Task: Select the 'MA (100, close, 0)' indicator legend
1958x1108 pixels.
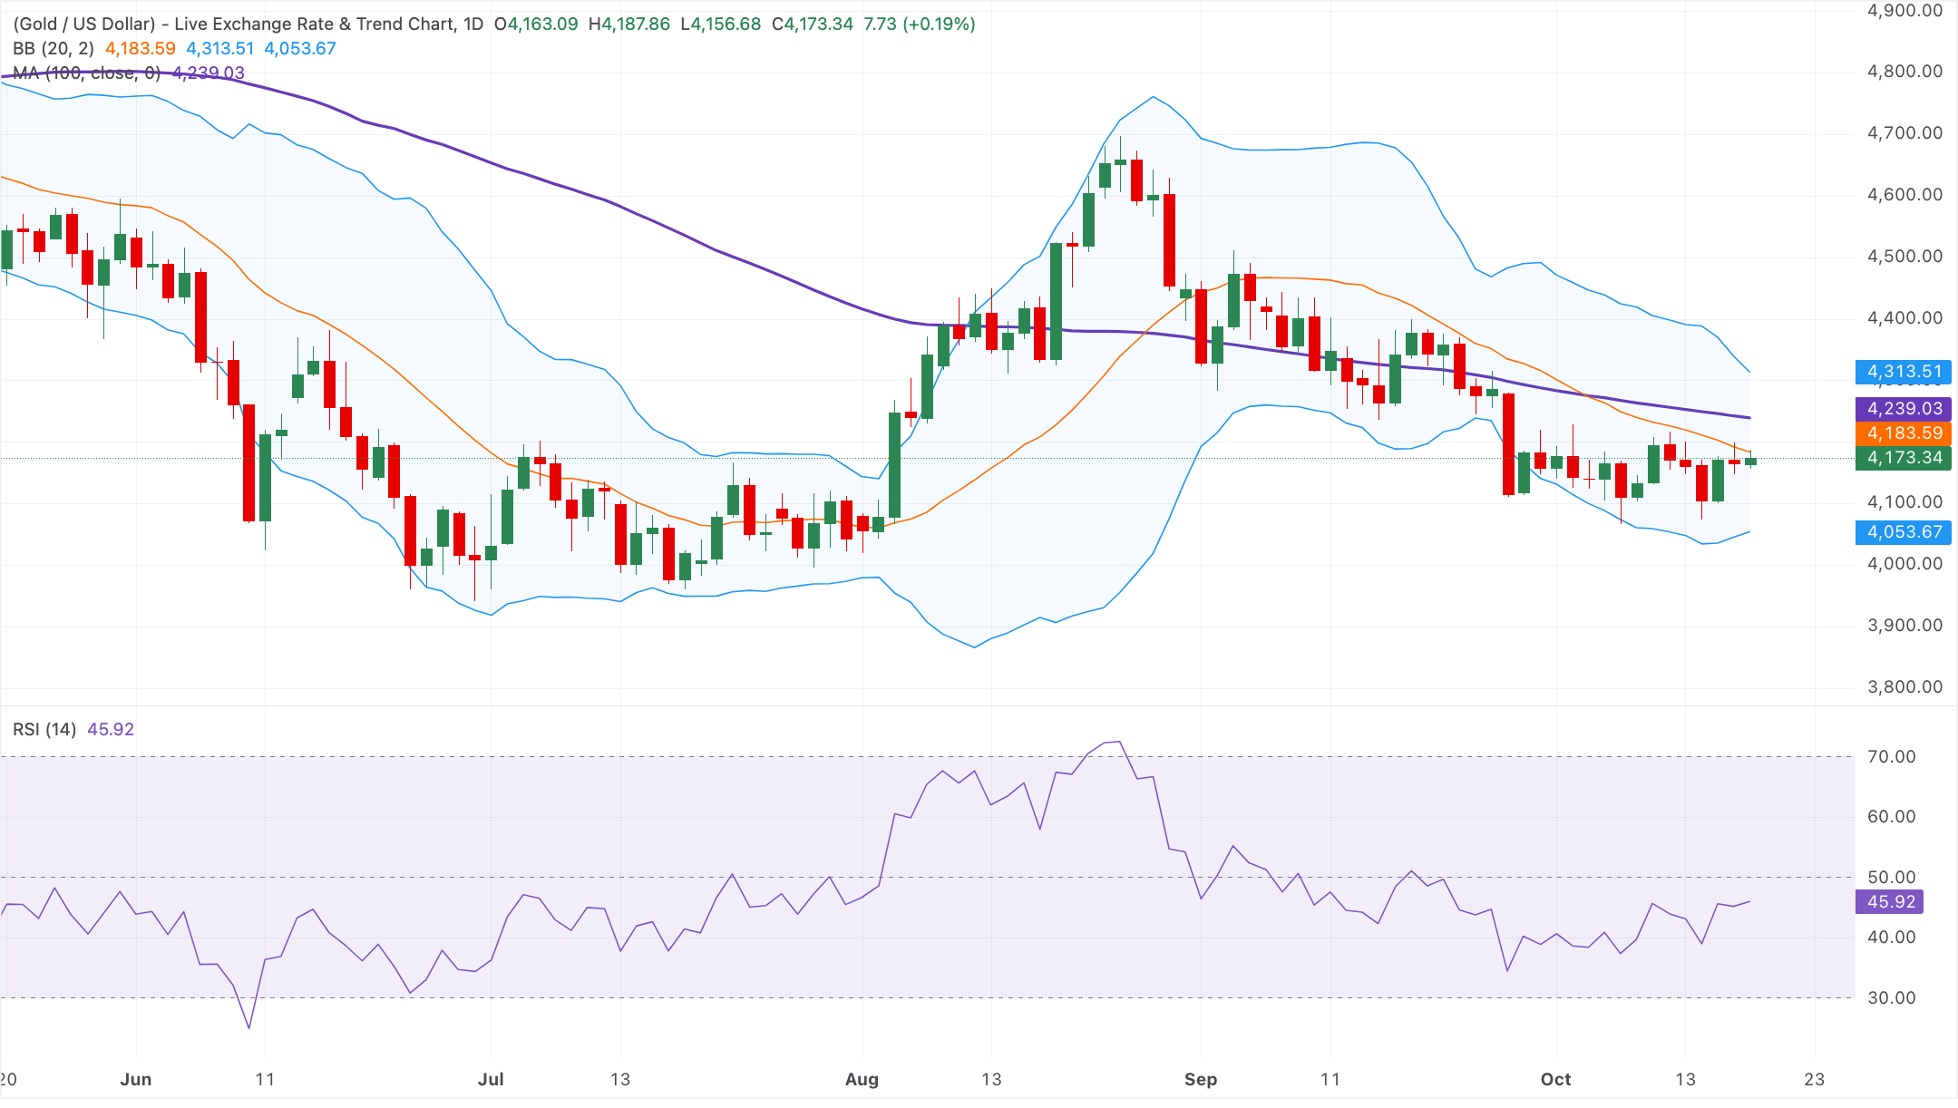Action: click(86, 73)
